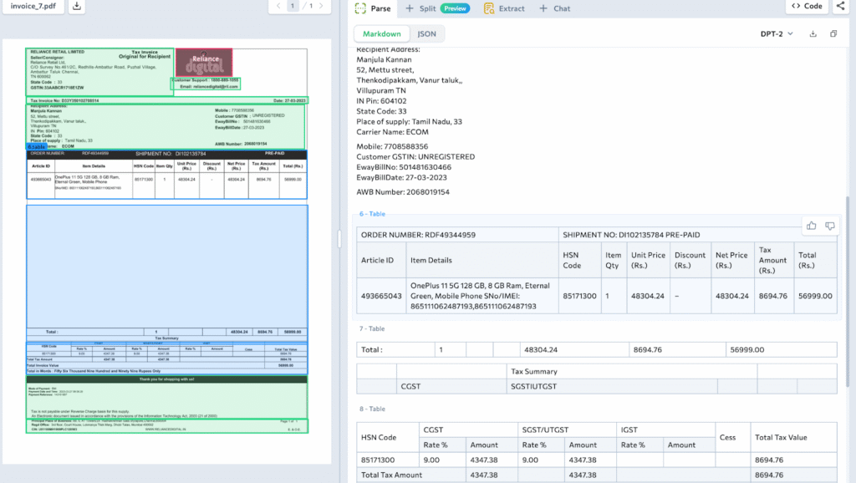This screenshot has height=483, width=856.
Task: Go to the previous PDF page
Action: click(x=279, y=7)
